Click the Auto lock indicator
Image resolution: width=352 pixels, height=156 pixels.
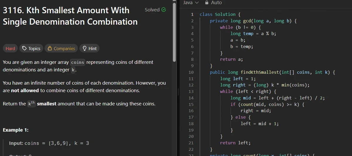(213, 3)
